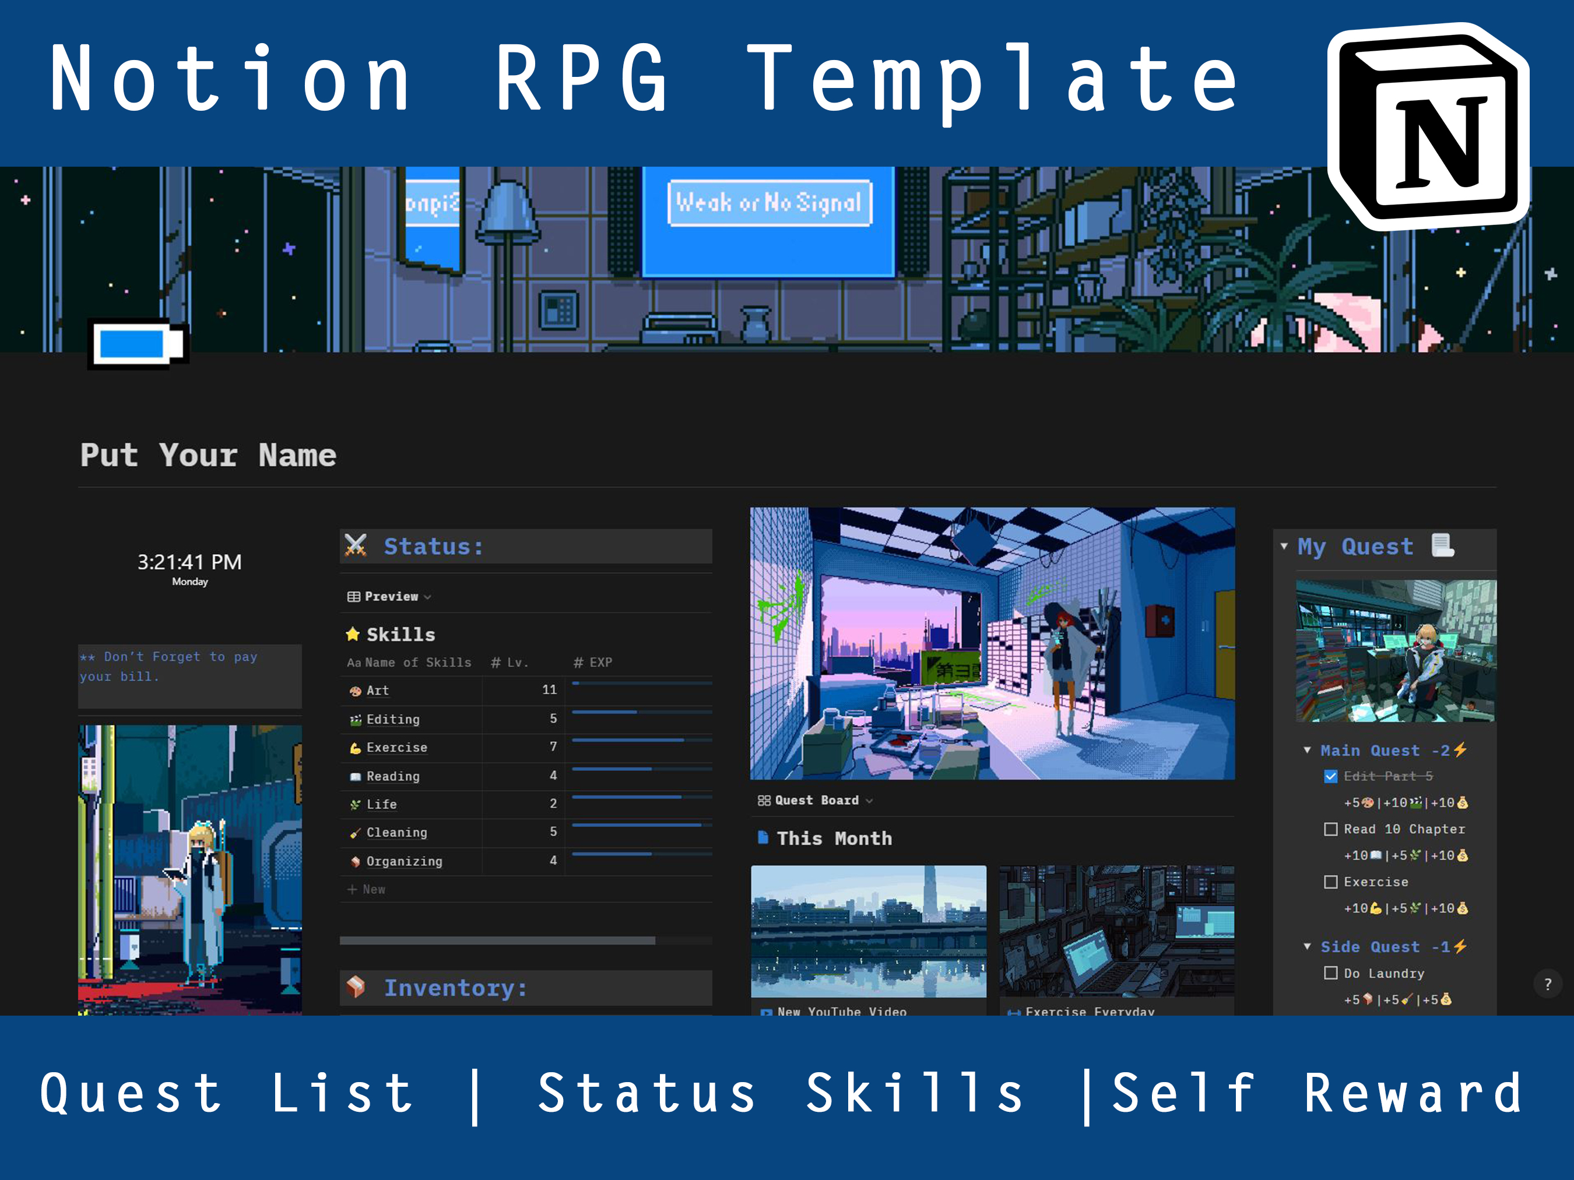Collapse the Side Quest -1 section
Image resolution: width=1574 pixels, height=1180 pixels.
[x=1307, y=947]
